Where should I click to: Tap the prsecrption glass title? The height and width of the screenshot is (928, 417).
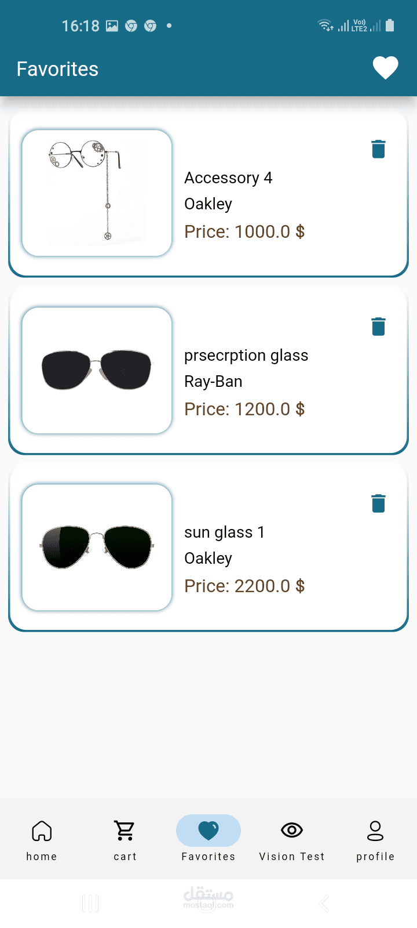point(246,355)
